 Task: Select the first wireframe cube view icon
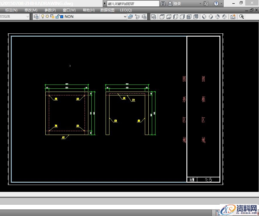click(x=162, y=17)
